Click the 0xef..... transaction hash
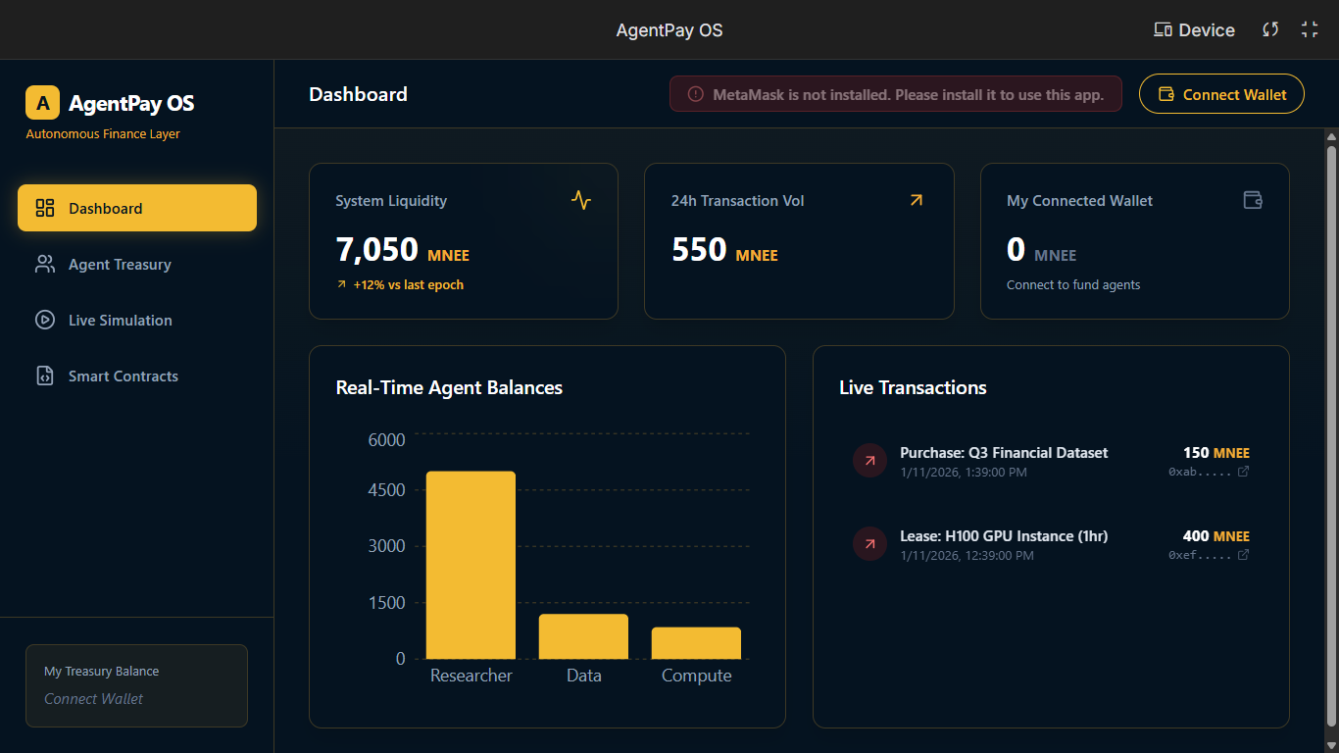Image resolution: width=1339 pixels, height=753 pixels. [1201, 555]
